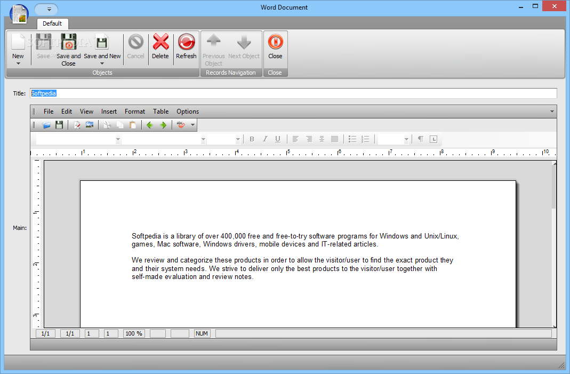Open the Format menu
The image size is (570, 374).
click(135, 112)
